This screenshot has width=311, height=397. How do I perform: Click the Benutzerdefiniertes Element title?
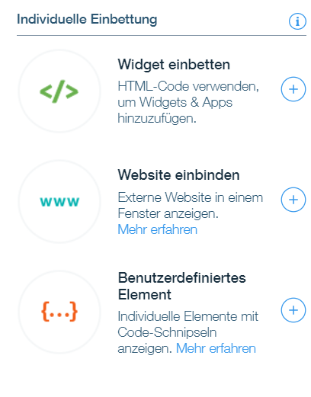(182, 286)
